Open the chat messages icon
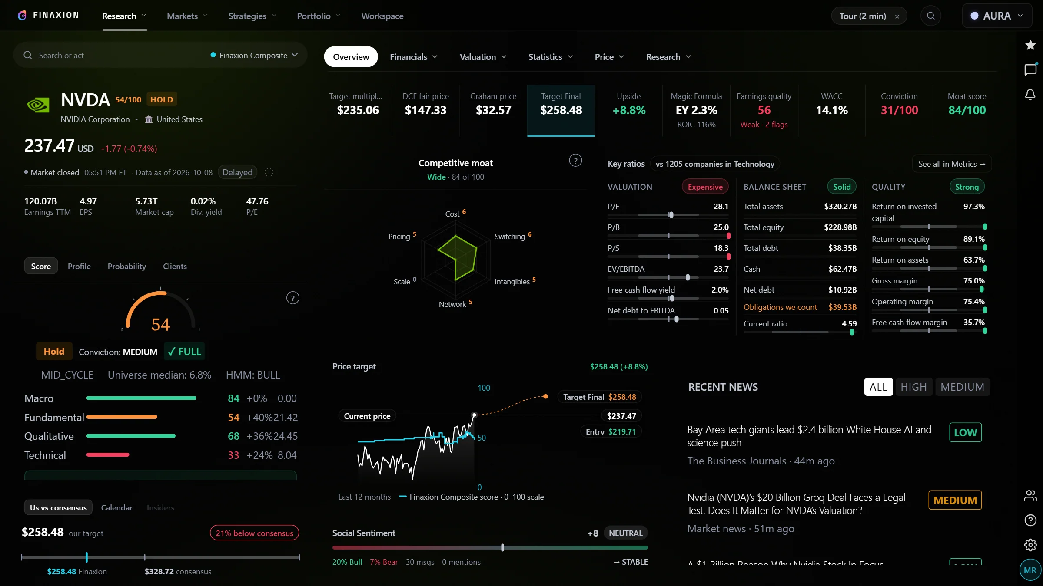 pos(1030,69)
